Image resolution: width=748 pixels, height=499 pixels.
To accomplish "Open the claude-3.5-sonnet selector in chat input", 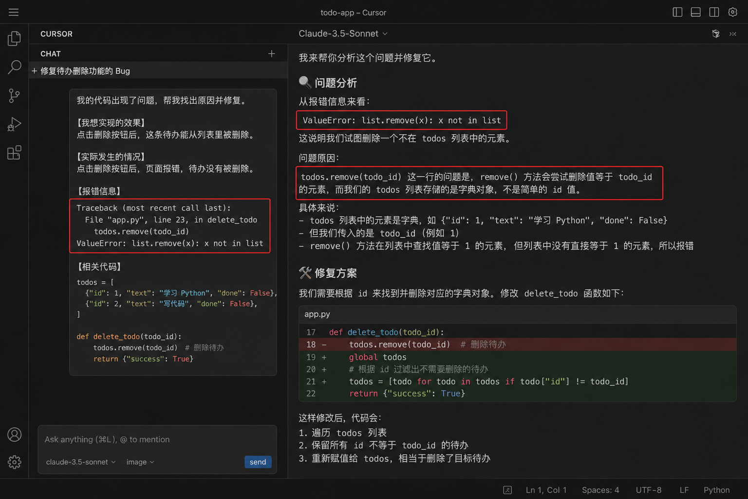I will point(81,462).
